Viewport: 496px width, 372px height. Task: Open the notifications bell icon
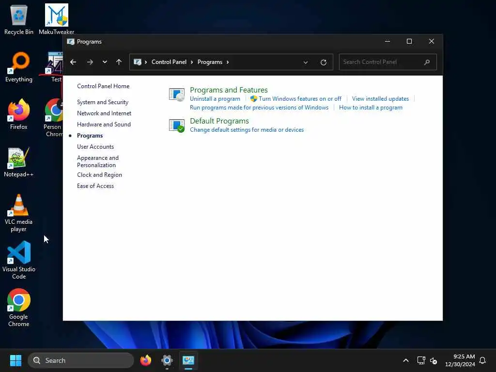[482, 360]
